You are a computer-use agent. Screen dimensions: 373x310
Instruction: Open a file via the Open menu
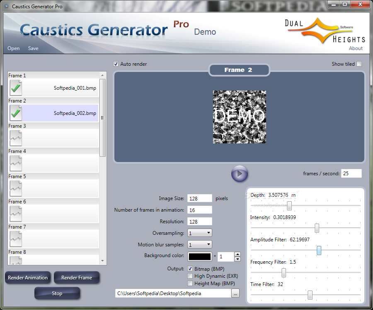click(x=13, y=48)
